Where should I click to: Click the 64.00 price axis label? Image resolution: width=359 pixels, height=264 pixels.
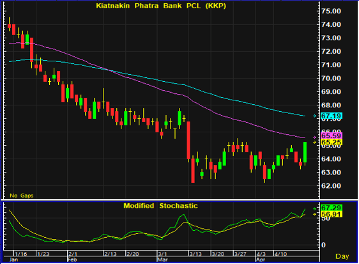point(331,159)
